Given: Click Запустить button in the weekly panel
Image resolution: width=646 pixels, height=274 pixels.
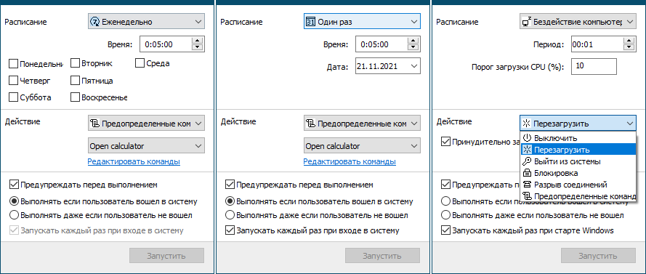Looking at the screenshot, I should click(167, 255).
